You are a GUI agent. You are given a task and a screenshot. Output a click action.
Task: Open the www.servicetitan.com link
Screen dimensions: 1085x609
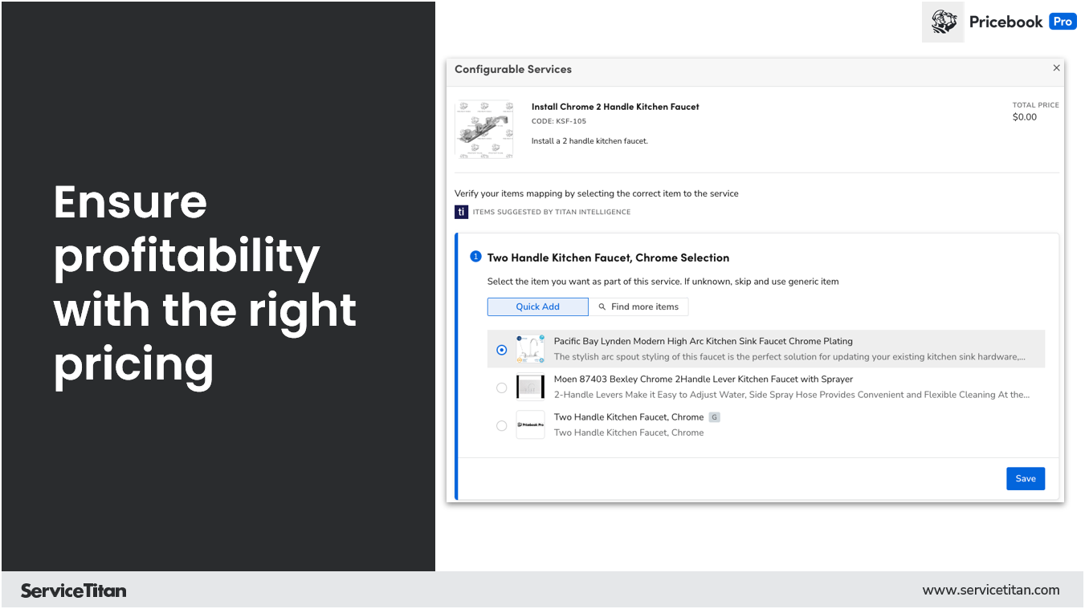pos(991,590)
